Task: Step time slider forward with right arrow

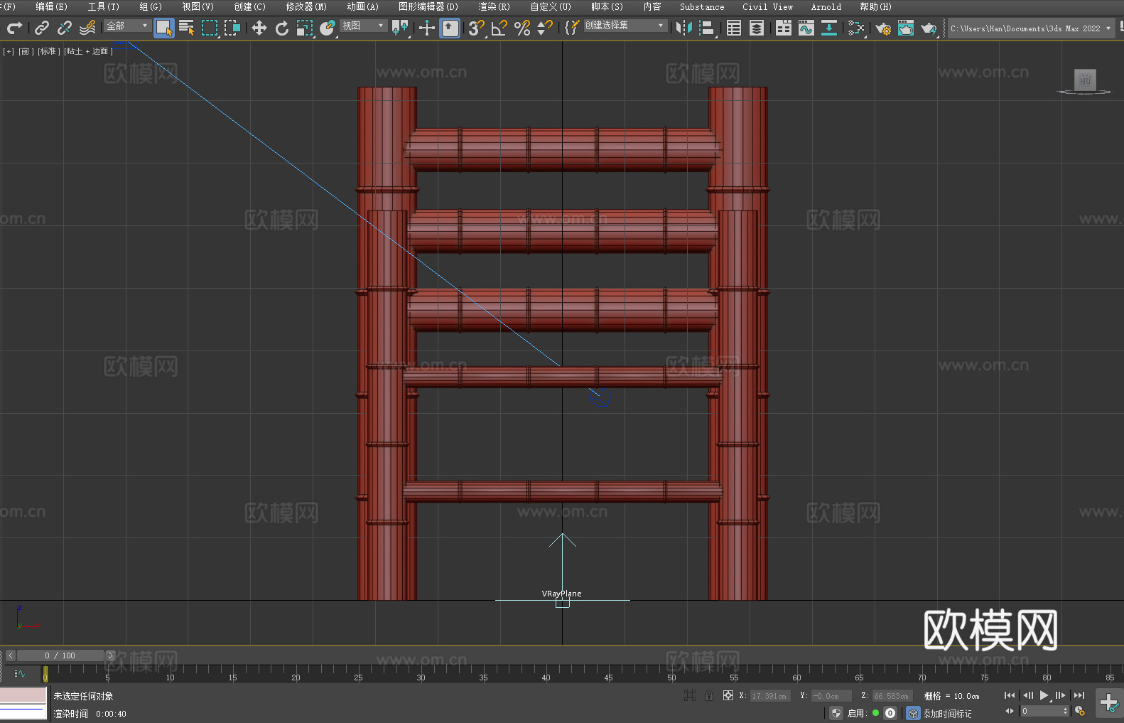Action: [x=110, y=655]
